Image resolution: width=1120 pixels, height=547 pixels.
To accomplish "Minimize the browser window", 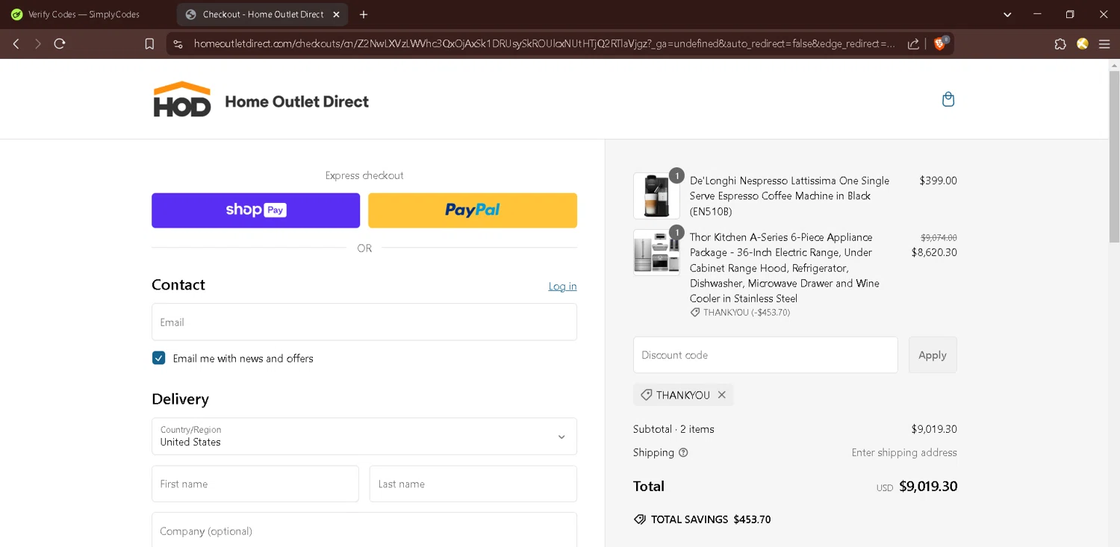I will tap(1037, 14).
